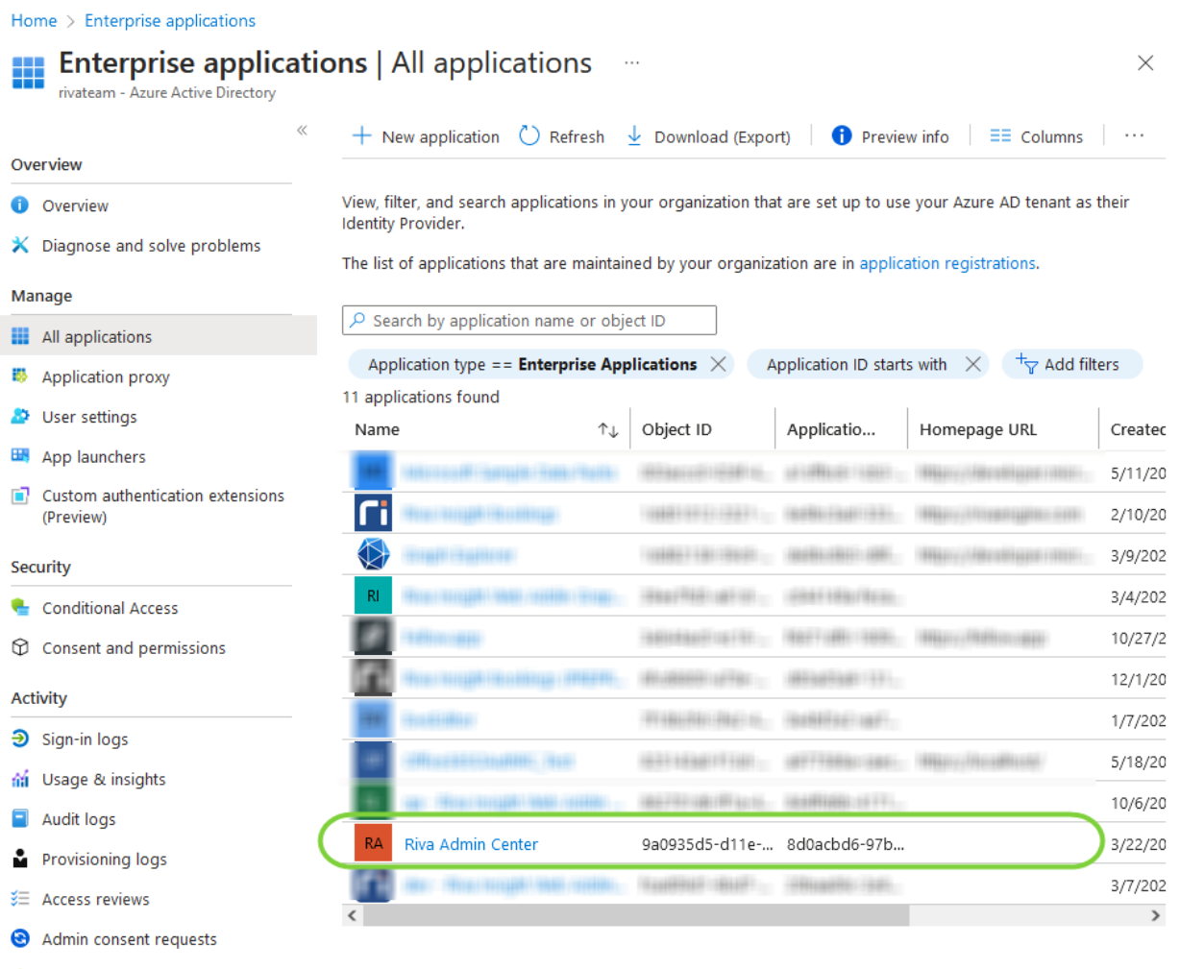Click the Diagnose and solve problems wrench icon
The height and width of the screenshot is (969, 1180).
[20, 245]
